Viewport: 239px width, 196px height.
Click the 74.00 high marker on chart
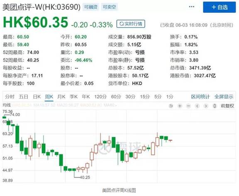[x=15, y=115]
